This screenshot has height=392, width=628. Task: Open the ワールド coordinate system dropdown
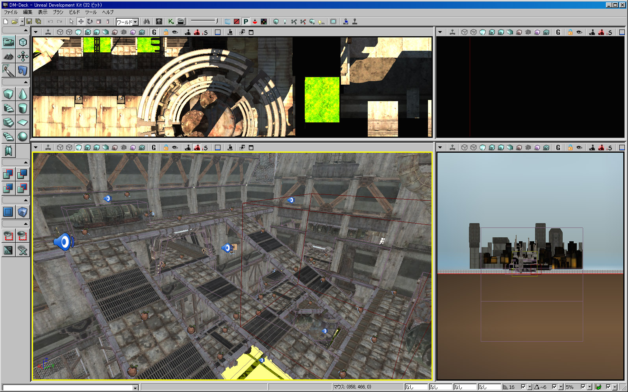[x=135, y=22]
